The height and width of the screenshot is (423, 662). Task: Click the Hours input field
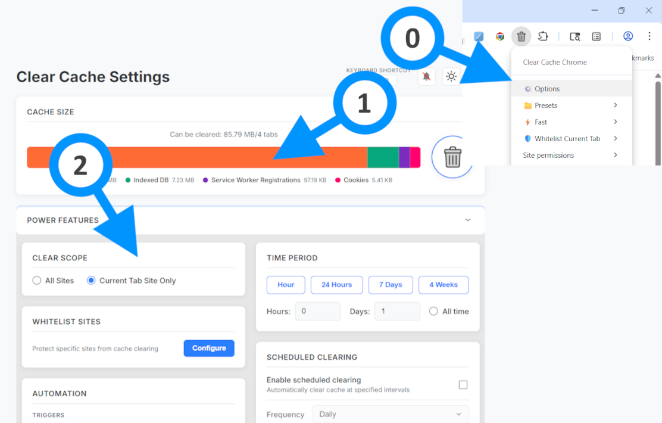(317, 312)
